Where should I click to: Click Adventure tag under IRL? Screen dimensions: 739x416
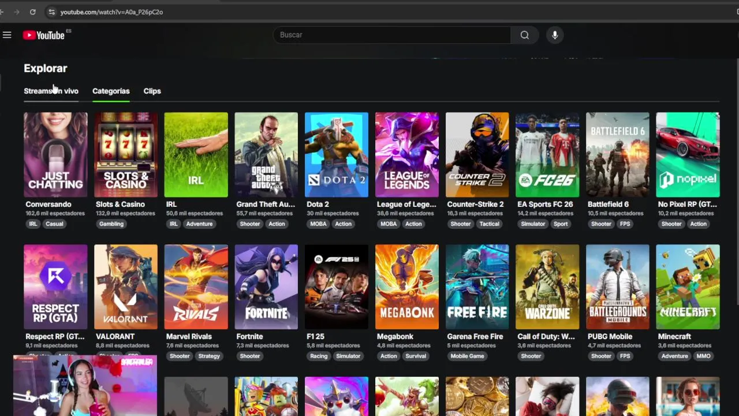[x=199, y=224]
